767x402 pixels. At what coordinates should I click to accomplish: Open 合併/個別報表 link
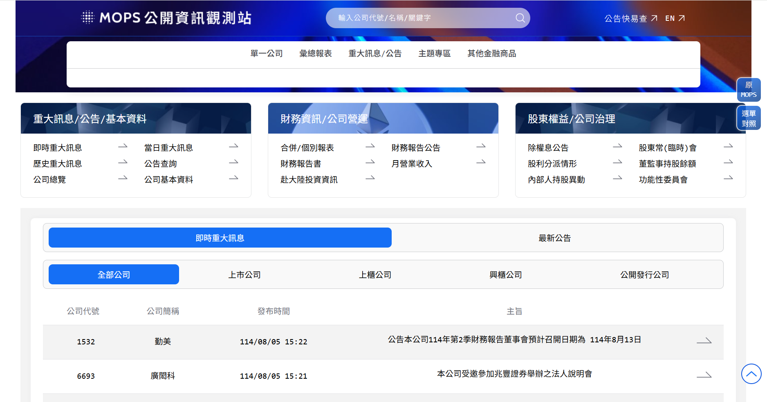[x=307, y=147]
